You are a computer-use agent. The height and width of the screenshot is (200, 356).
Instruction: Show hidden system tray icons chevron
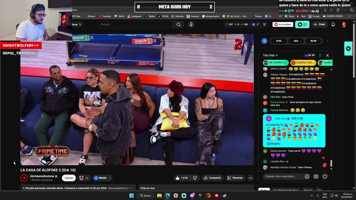click(x=312, y=196)
